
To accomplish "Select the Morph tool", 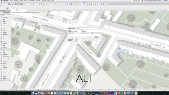I will click(x=5, y=29).
